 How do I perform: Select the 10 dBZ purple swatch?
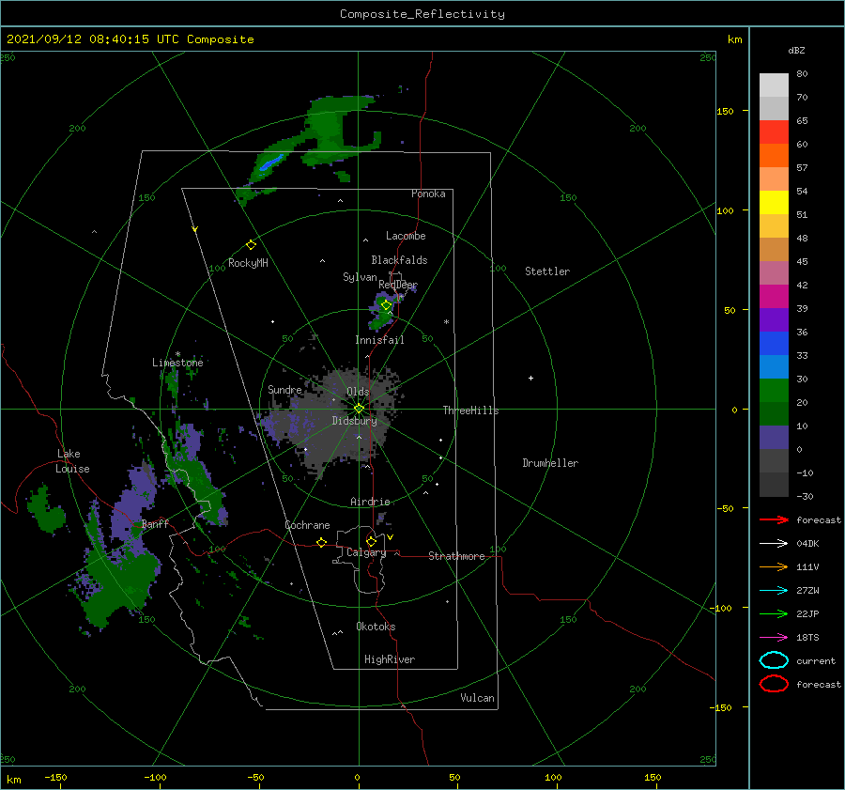tap(774, 437)
